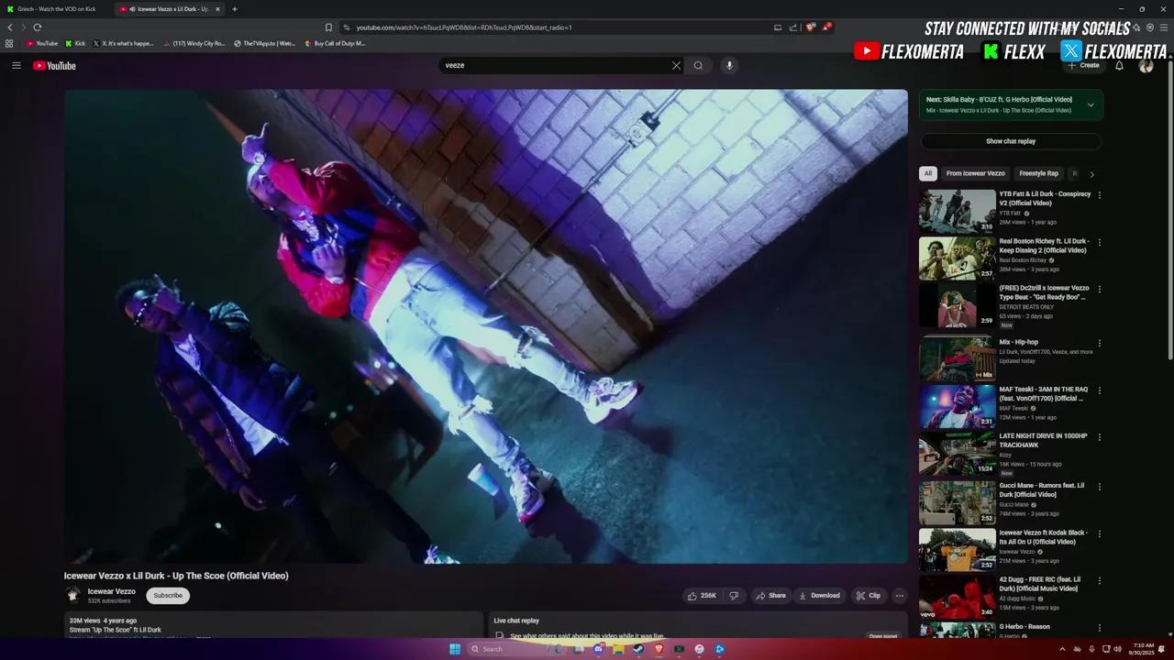This screenshot has height=660, width=1174.
Task: Open Icewear Vezzo channel avatar below video
Action: click(x=73, y=595)
